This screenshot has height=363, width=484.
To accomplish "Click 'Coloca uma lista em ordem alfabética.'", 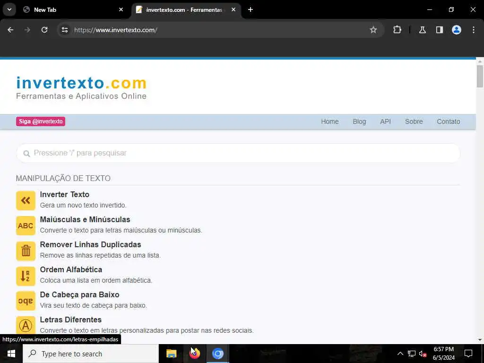I will [x=96, y=280].
